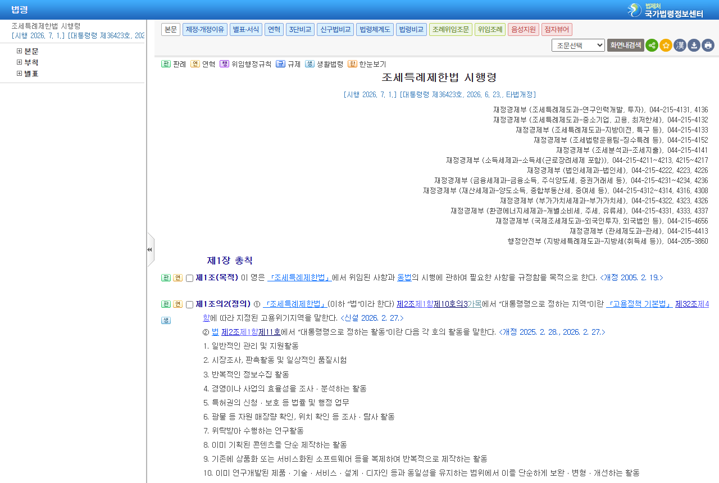719x483 pixels.
Task: Open the 3단비교 tab
Action: click(300, 29)
